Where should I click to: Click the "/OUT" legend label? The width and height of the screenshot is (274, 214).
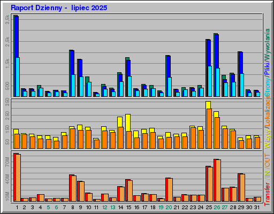[x=267, y=160]
